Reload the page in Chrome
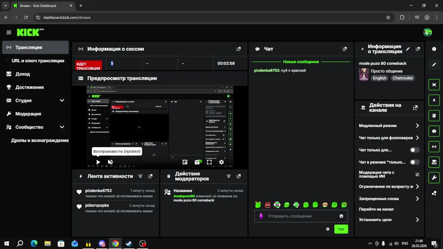 click(26, 17)
